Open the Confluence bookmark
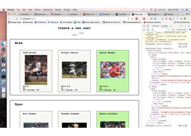 click(x=40, y=22)
